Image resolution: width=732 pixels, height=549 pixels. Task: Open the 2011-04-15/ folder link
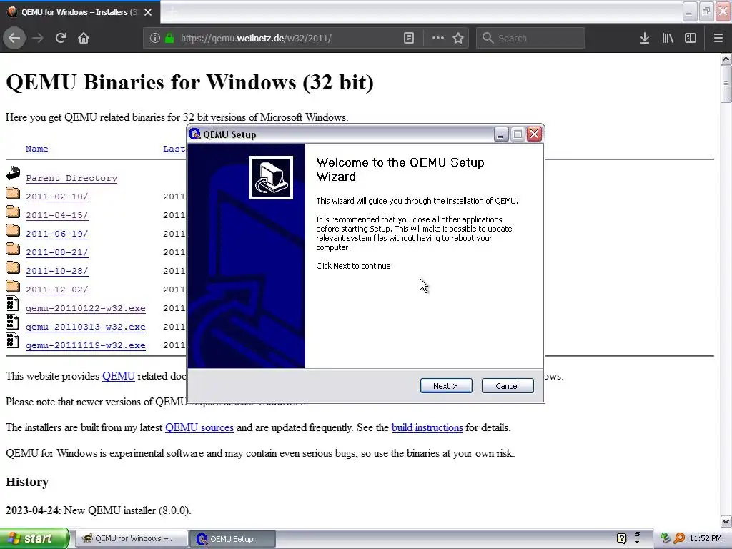click(x=57, y=215)
